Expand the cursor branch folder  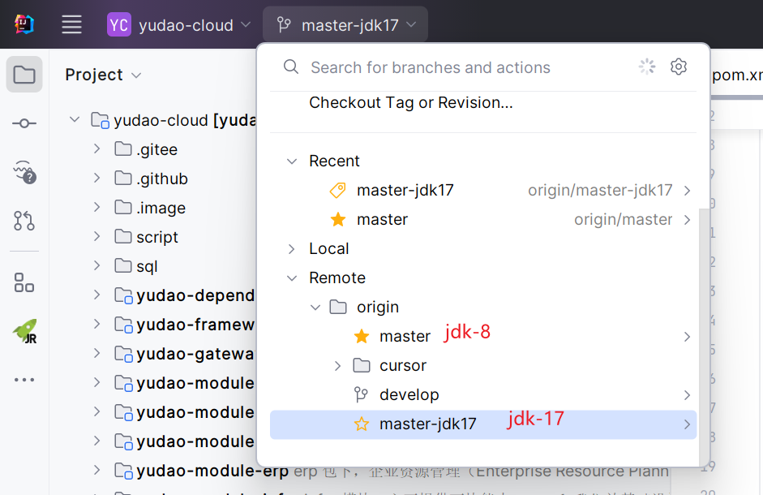pos(337,366)
